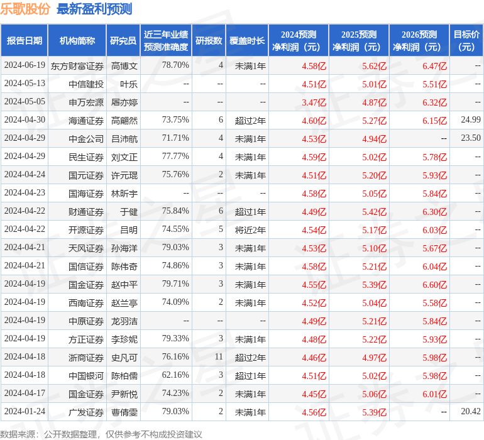Click analyst name 龙羽洁

[124, 321]
